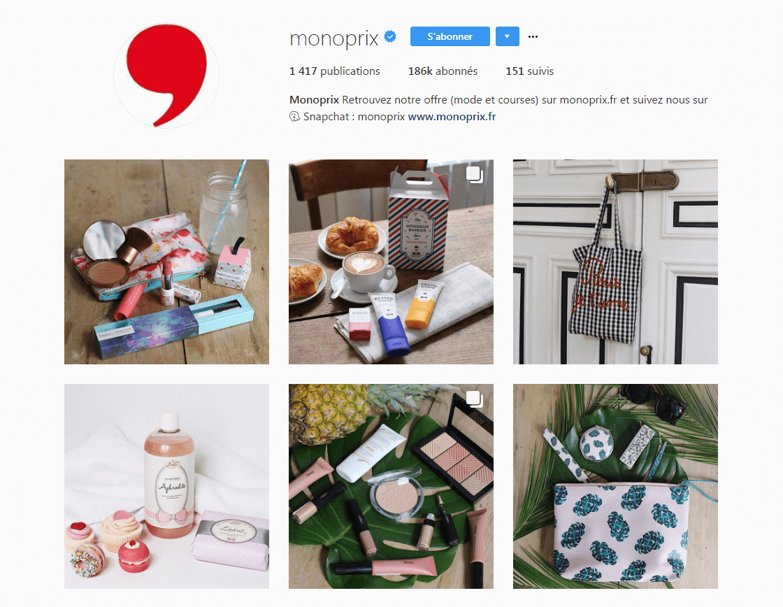Open the pineapple and makeup palette post
This screenshot has width=783, height=607.
coord(391,486)
